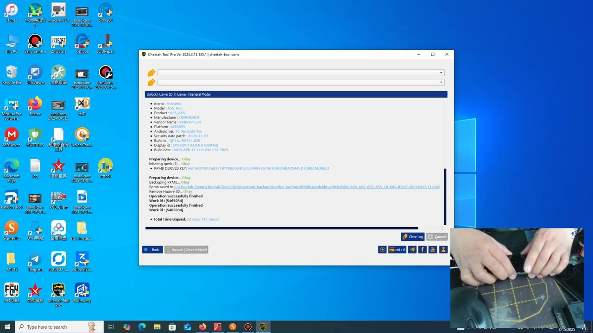This screenshot has width=593, height=333.
Task: Open the rustdesk desktop shortcut
Action: [x=58, y=262]
